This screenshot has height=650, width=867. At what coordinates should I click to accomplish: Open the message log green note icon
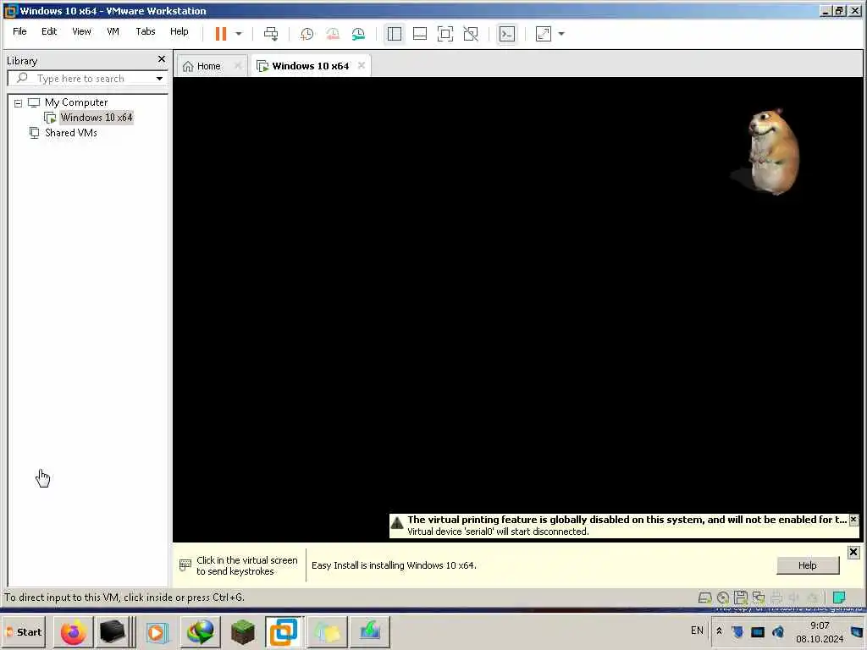tap(839, 598)
